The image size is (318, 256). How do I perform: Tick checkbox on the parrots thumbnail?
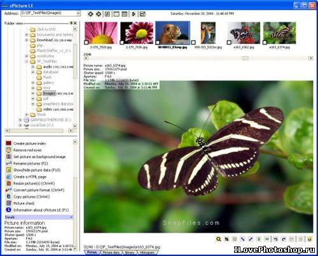point(193,43)
